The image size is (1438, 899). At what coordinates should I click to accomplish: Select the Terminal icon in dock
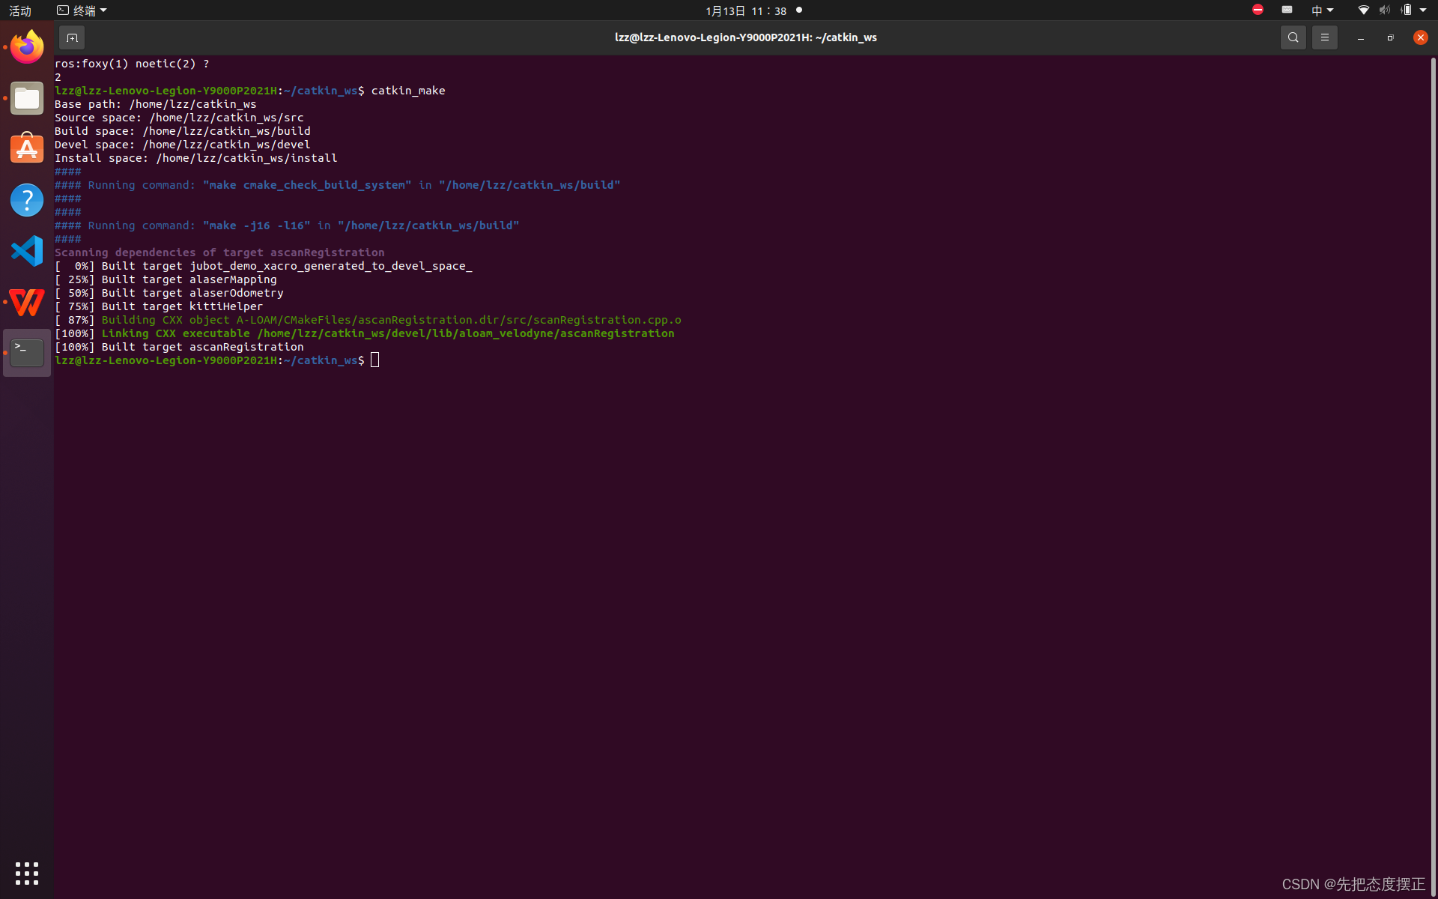(x=27, y=353)
